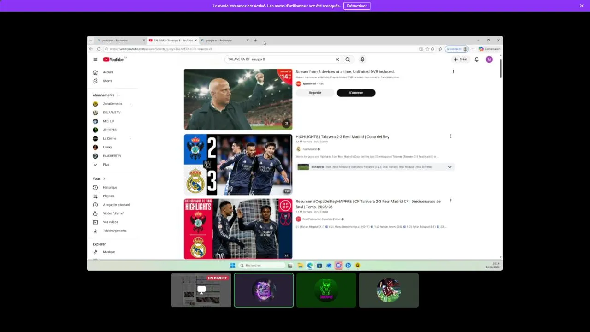Open À regarder plus tard
The height and width of the screenshot is (332, 590).
(x=116, y=205)
